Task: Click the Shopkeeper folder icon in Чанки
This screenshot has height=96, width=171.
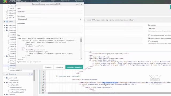Action: coord(7,30)
